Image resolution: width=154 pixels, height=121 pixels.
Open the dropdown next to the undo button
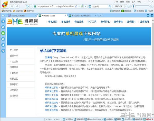pyautogui.click(x=31, y=6)
